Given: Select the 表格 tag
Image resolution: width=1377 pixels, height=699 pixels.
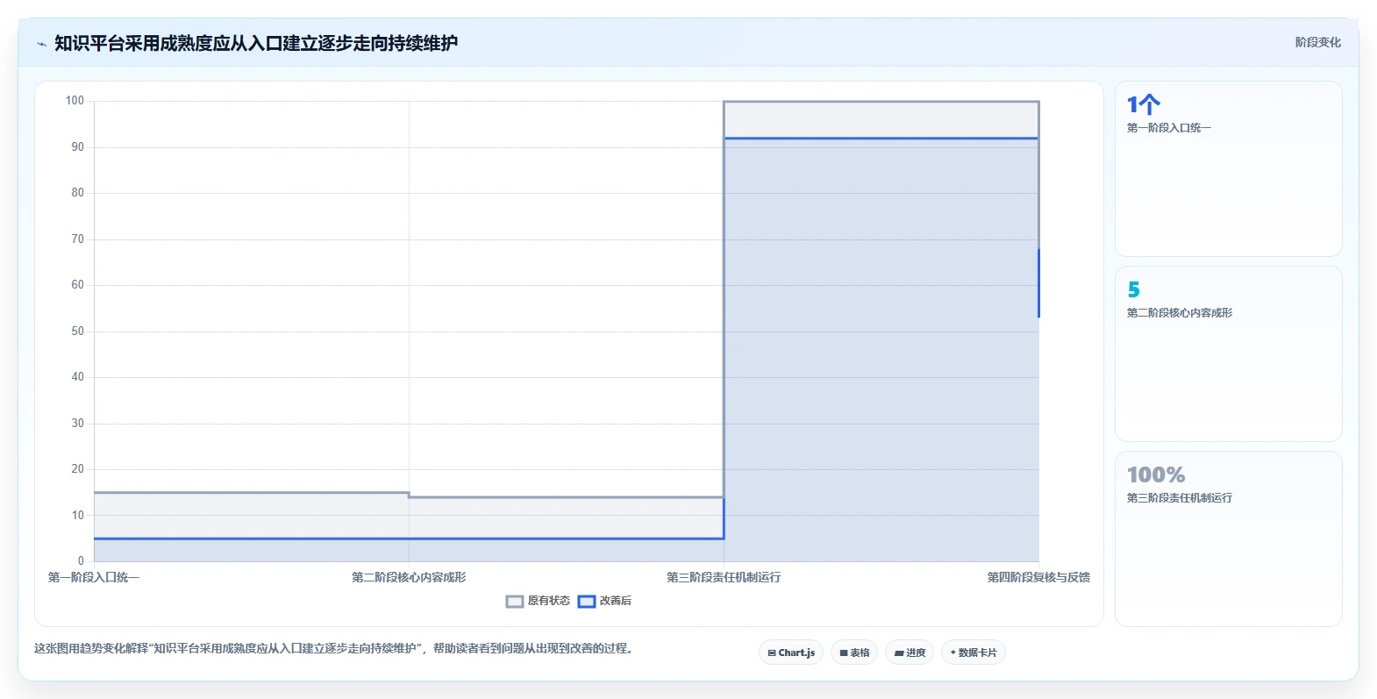Looking at the screenshot, I should [x=854, y=653].
